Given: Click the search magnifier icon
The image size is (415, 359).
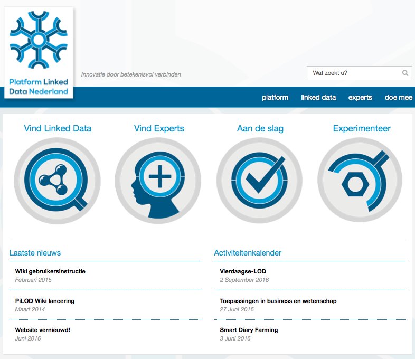Looking at the screenshot, I should click(x=405, y=73).
